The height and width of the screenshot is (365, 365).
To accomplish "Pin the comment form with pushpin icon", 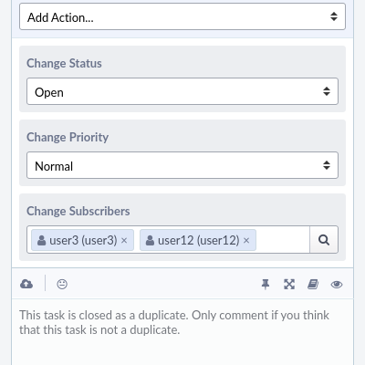I will click(266, 285).
